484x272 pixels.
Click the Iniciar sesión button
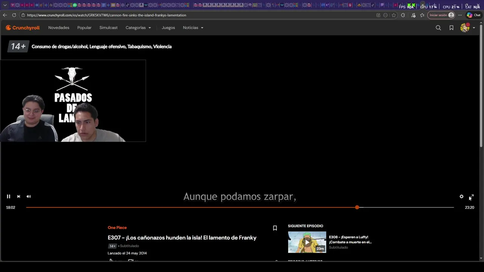click(441, 15)
